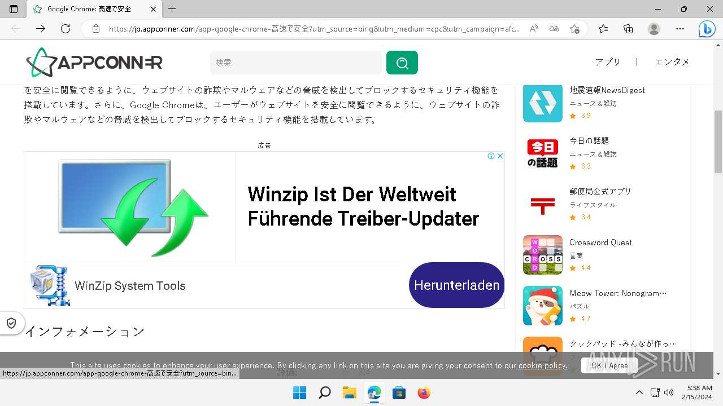Click the scrollbar up arrow

click(x=718, y=45)
